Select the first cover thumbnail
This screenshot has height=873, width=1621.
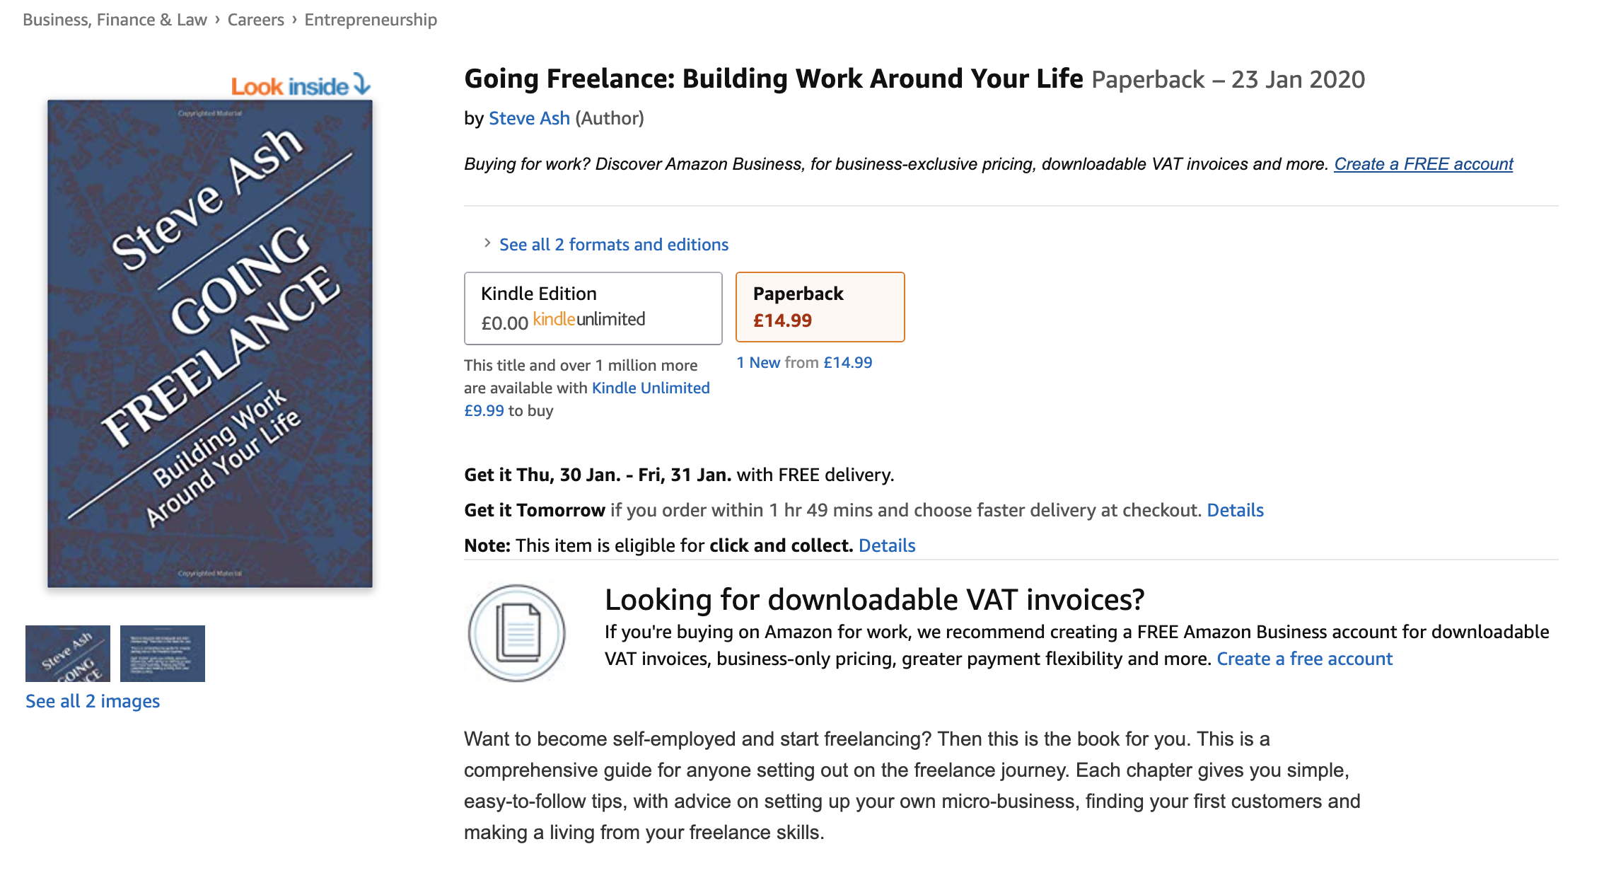click(68, 653)
